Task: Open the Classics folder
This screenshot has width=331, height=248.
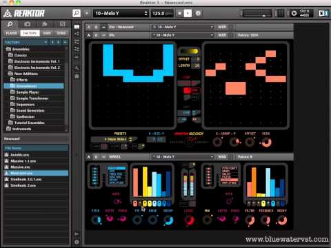Action: click(21, 55)
